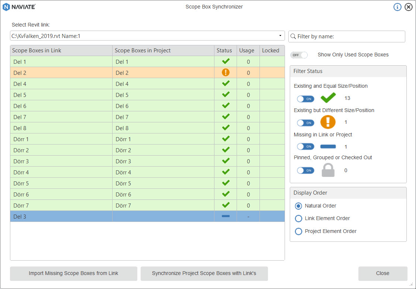The image size is (416, 289).
Task: Click the Usage column header
Action: click(247, 51)
